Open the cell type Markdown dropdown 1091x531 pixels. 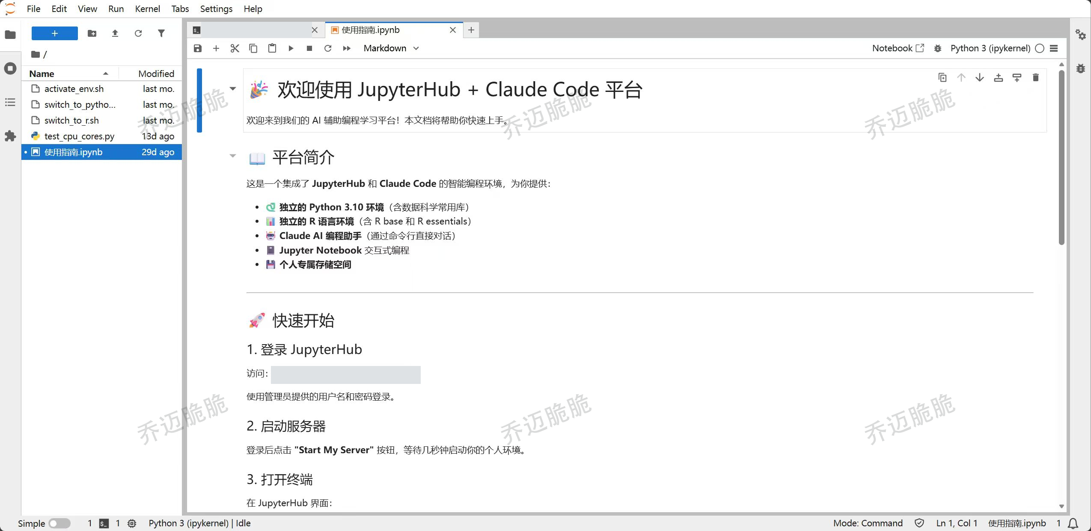click(391, 48)
